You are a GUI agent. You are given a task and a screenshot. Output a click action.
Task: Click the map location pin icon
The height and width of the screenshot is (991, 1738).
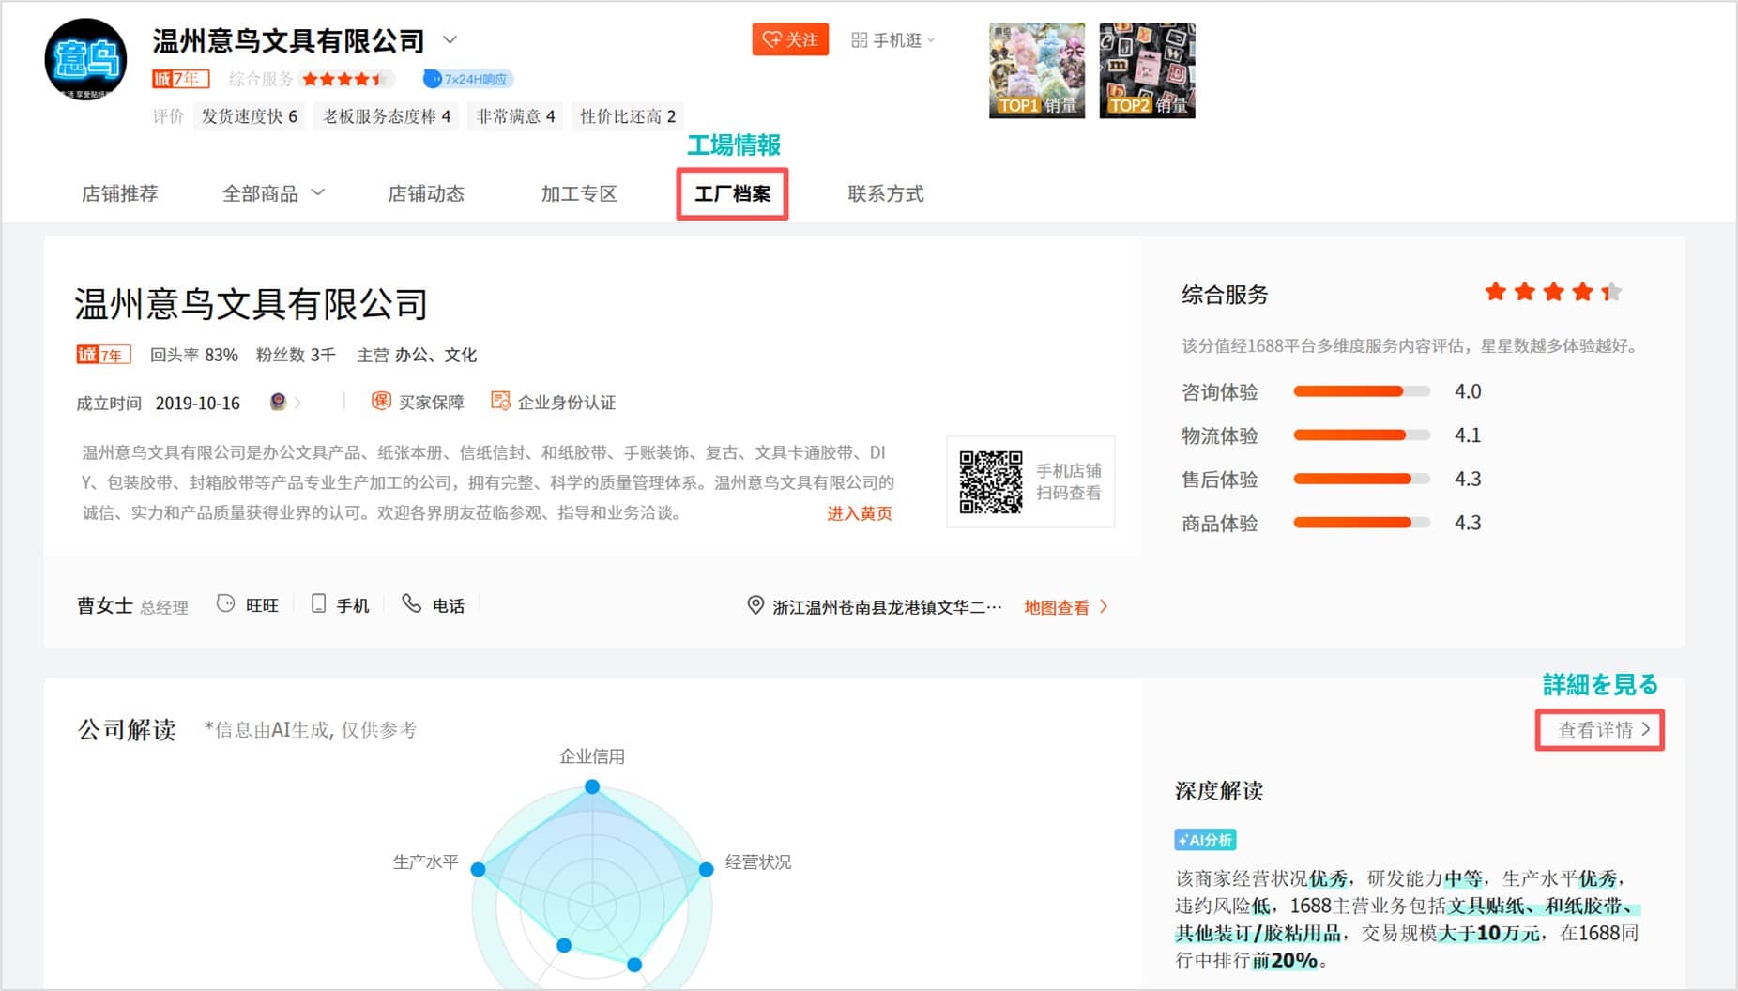coord(755,605)
